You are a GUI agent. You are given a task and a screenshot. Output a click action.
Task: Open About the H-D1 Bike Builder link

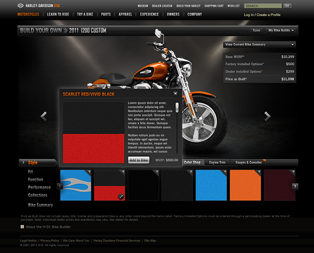click(48, 227)
